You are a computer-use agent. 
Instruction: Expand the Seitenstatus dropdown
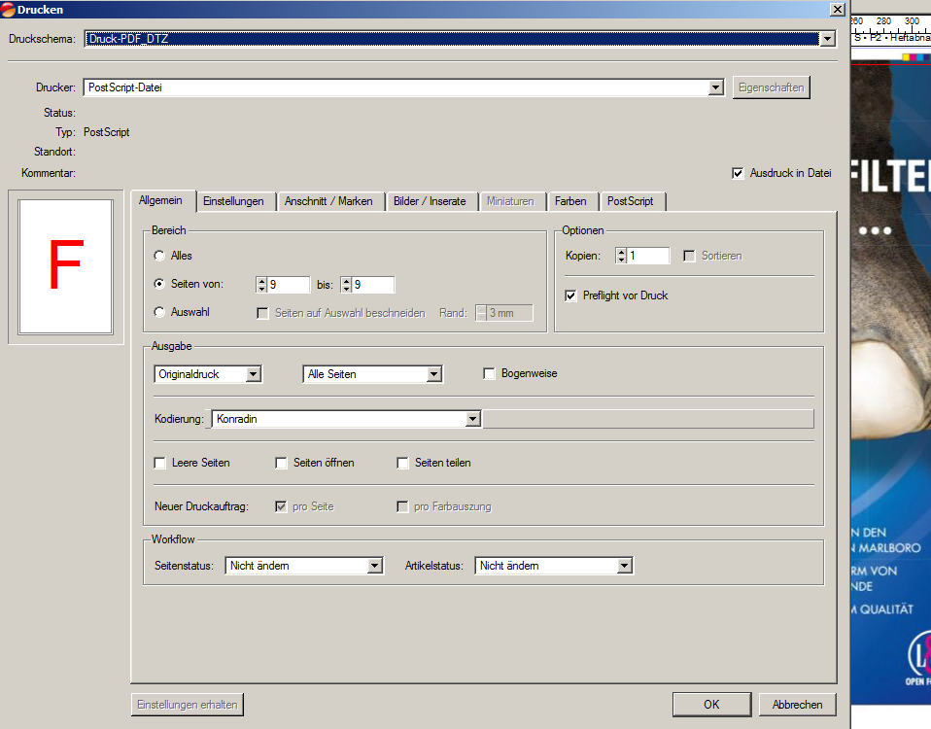375,566
